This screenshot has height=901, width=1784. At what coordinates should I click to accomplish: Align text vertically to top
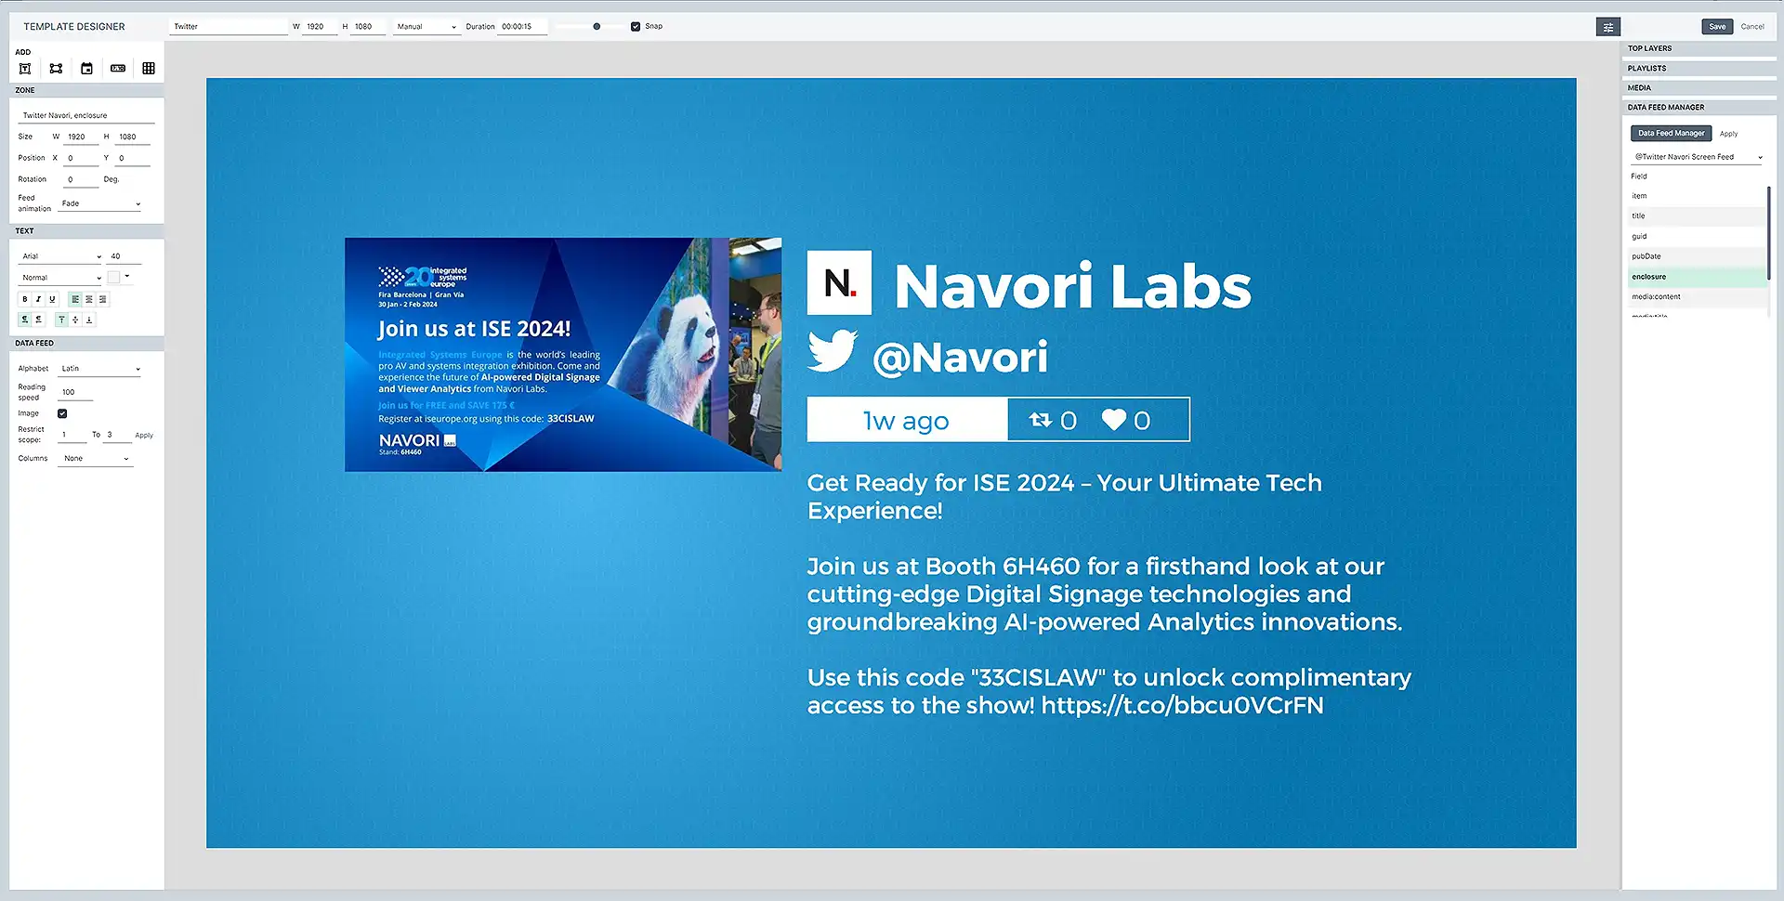(x=61, y=320)
